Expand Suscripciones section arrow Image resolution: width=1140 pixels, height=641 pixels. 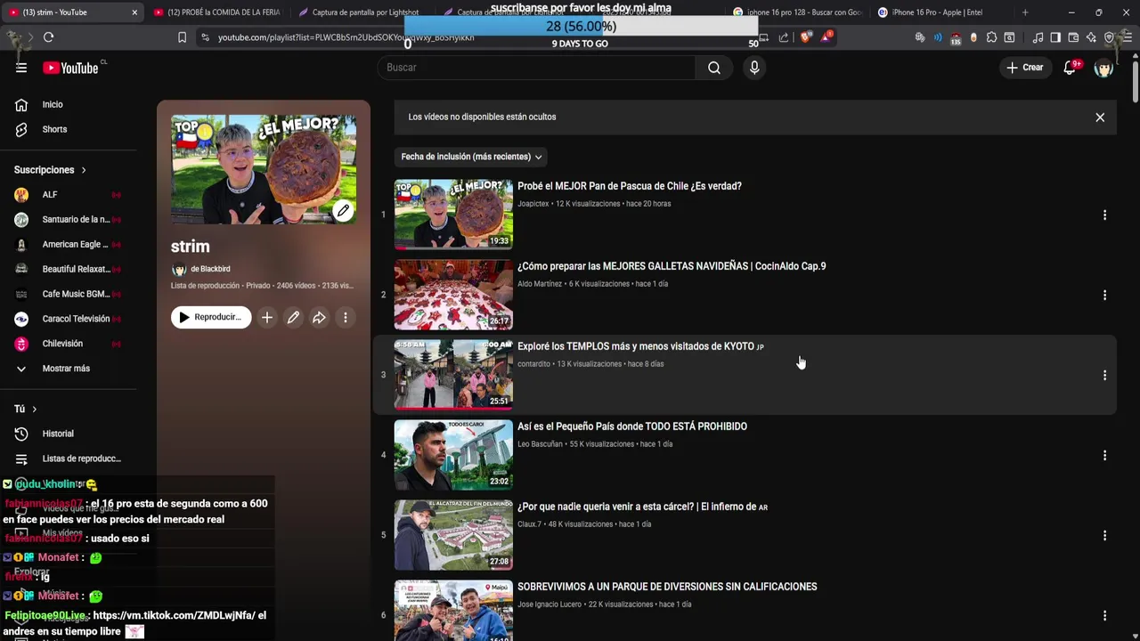84,170
